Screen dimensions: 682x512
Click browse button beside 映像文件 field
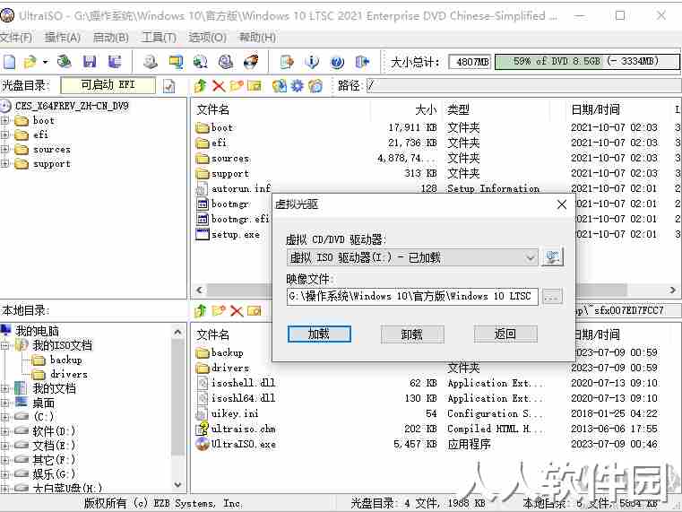pyautogui.click(x=552, y=297)
